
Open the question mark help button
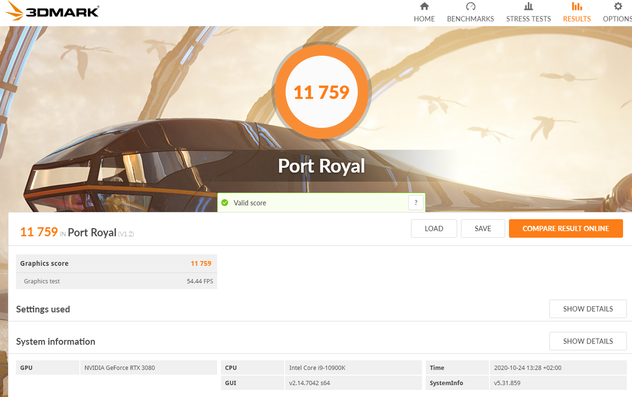416,202
